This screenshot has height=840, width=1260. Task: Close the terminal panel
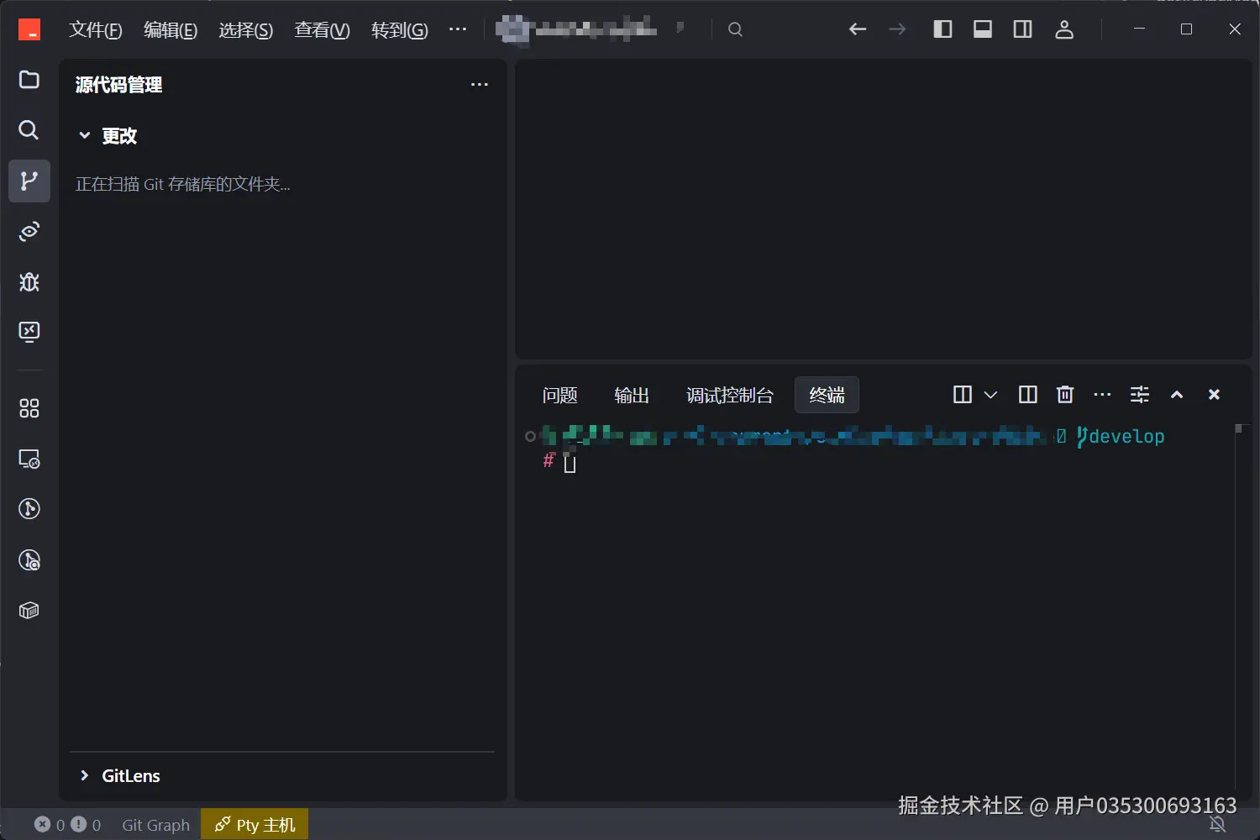click(x=1214, y=395)
